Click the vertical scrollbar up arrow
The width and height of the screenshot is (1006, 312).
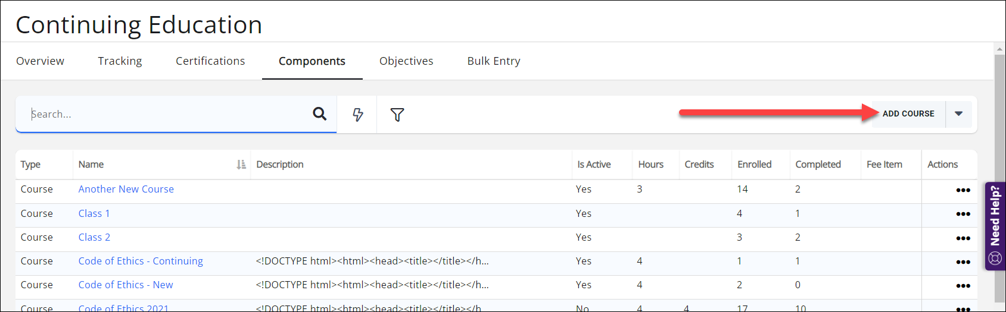tap(999, 49)
